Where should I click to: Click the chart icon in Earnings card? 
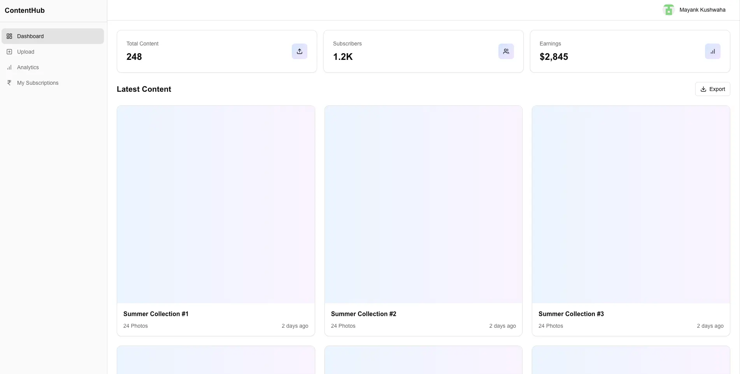point(713,51)
